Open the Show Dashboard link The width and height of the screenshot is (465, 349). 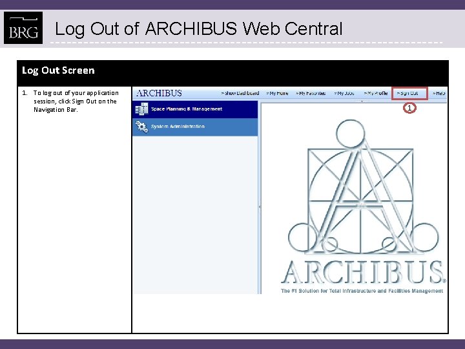click(x=240, y=93)
